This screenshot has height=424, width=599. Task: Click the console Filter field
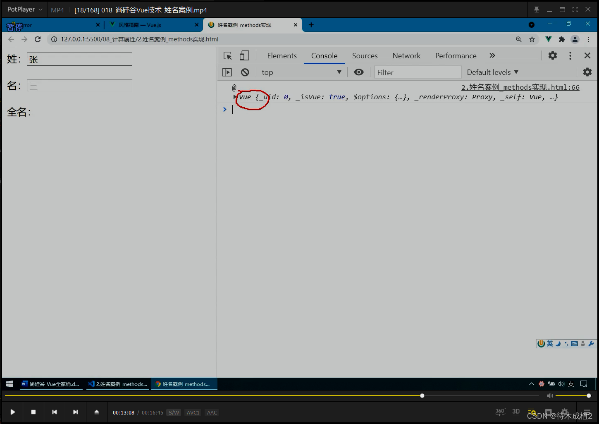418,72
